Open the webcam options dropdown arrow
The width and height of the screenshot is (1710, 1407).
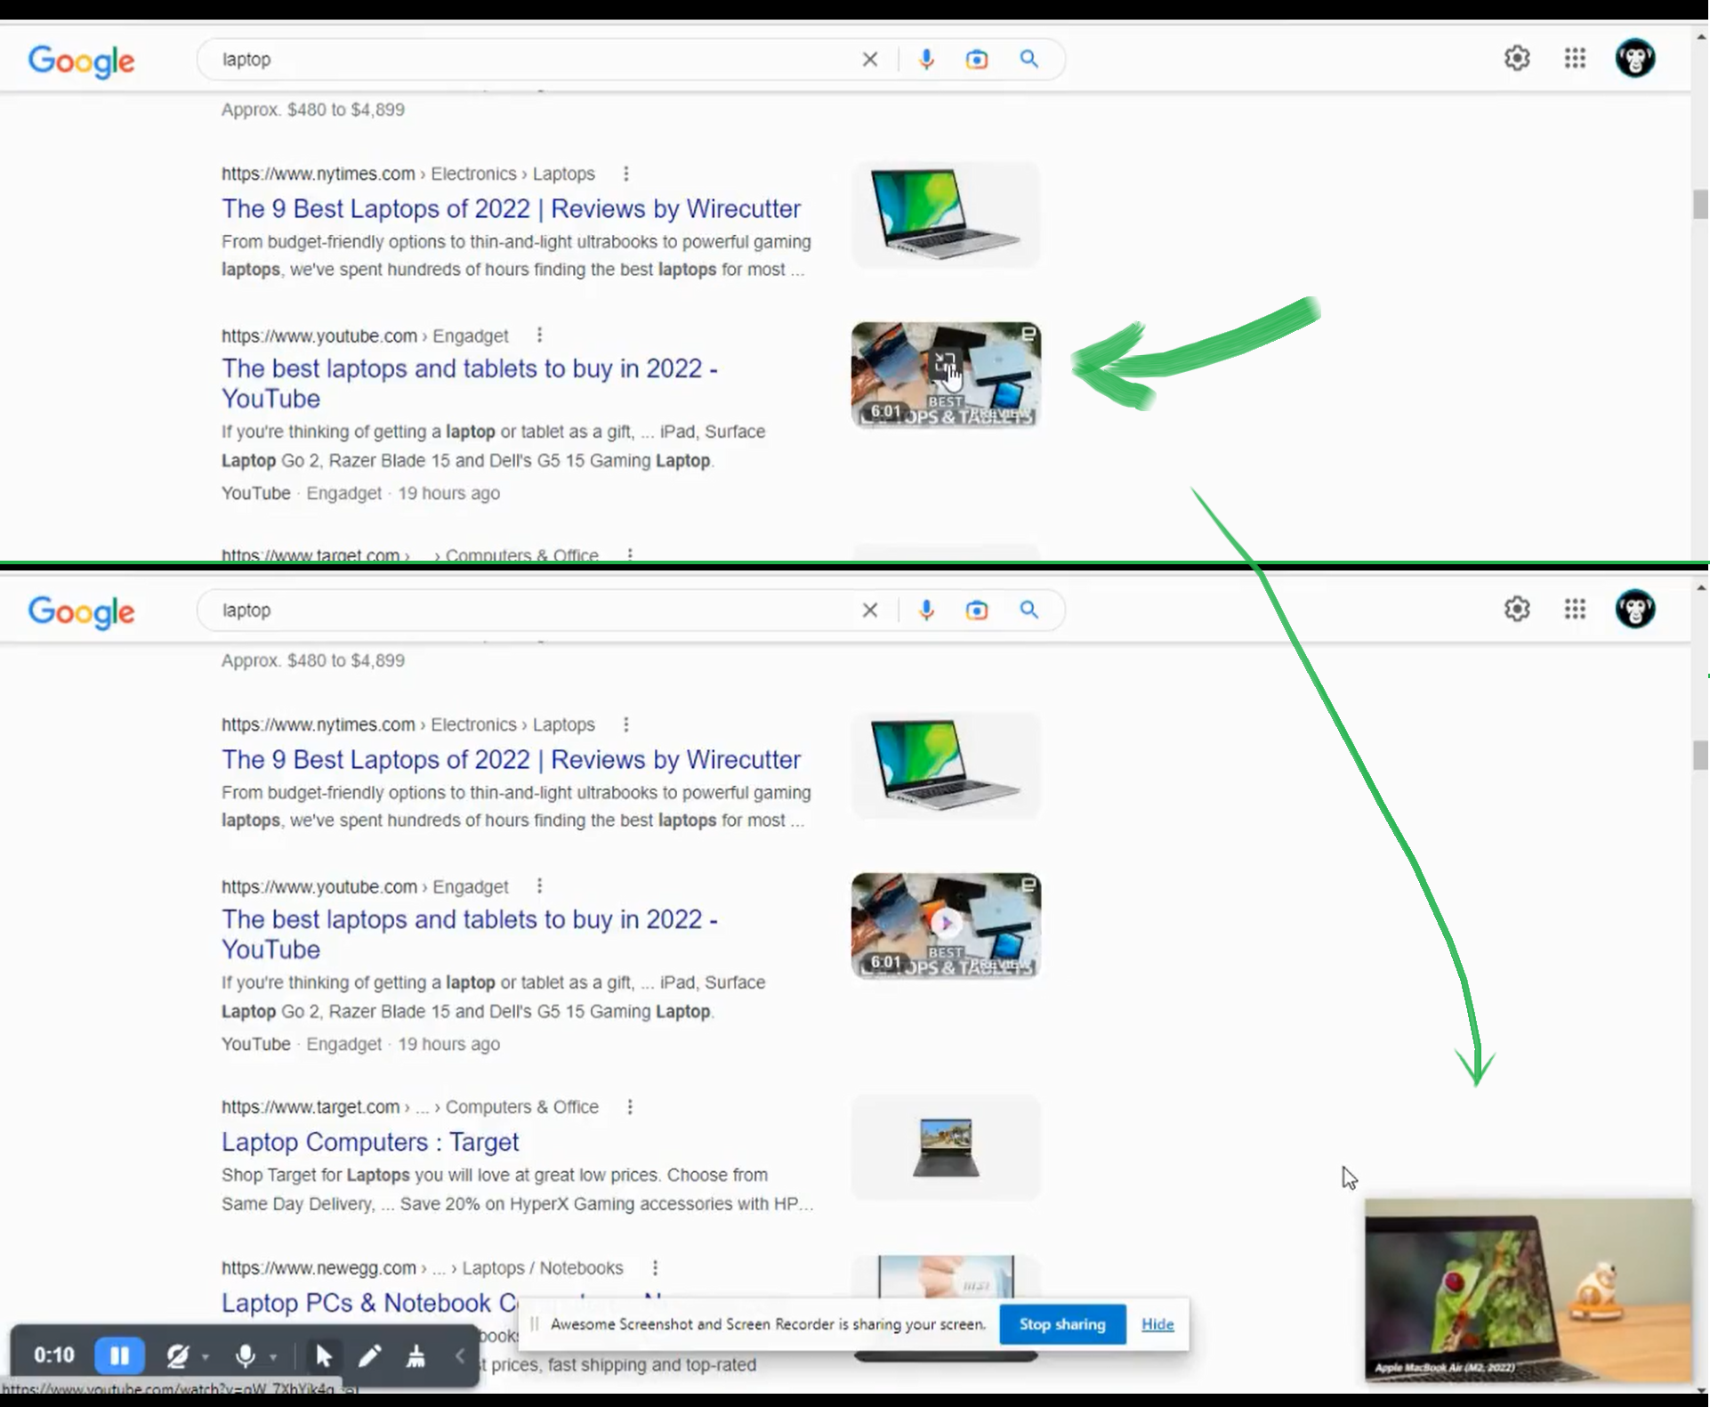[206, 1357]
